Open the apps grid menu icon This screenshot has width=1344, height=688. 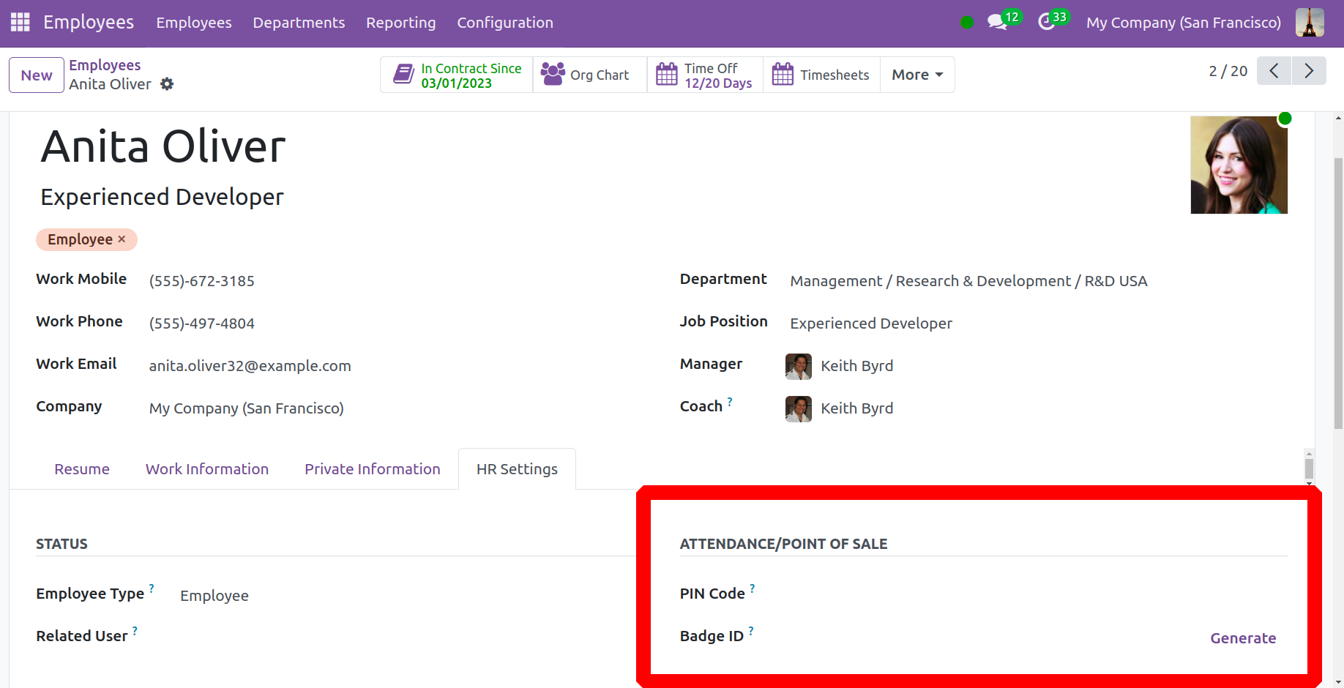click(x=20, y=22)
